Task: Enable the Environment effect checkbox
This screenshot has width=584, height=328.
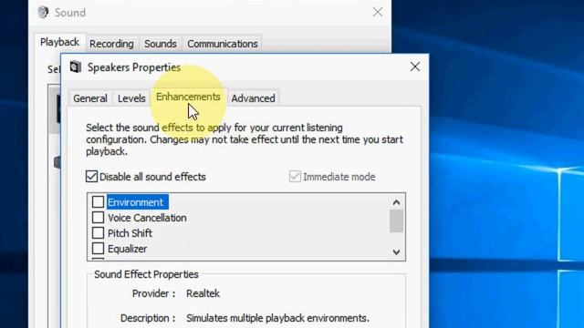Action: click(98, 202)
